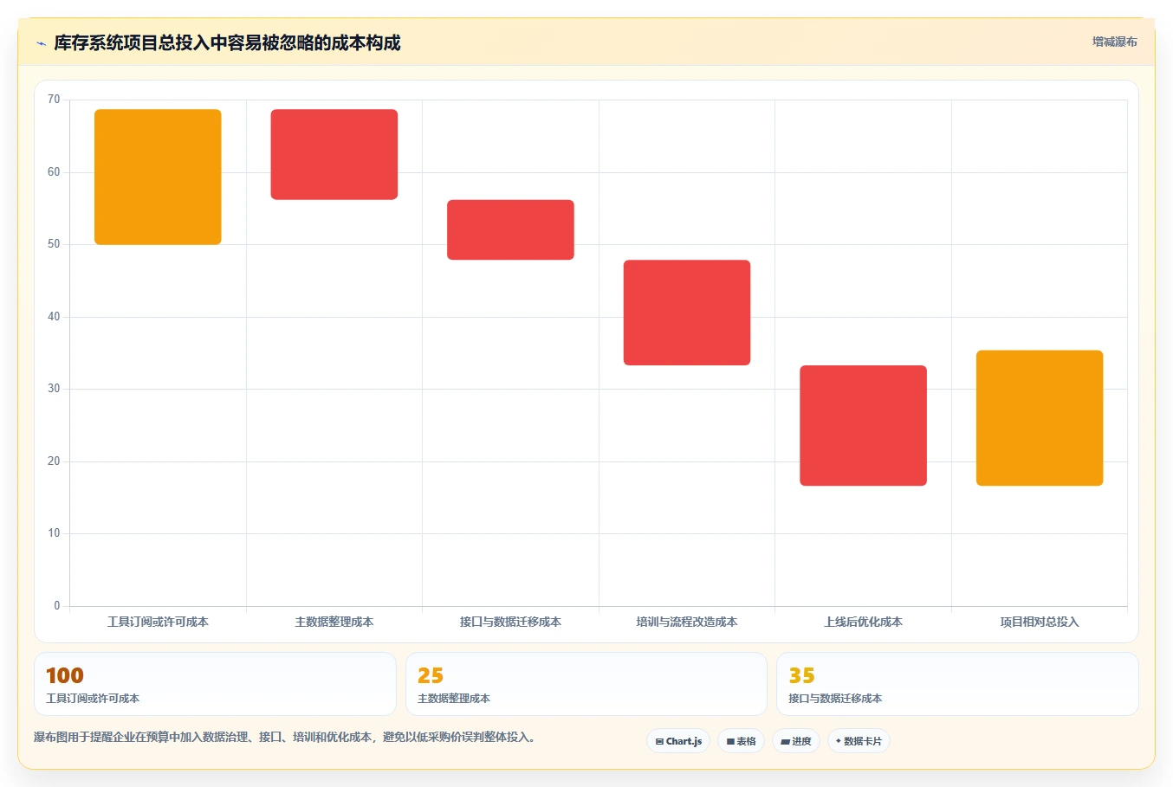Click the y-axis value 70

54,100
